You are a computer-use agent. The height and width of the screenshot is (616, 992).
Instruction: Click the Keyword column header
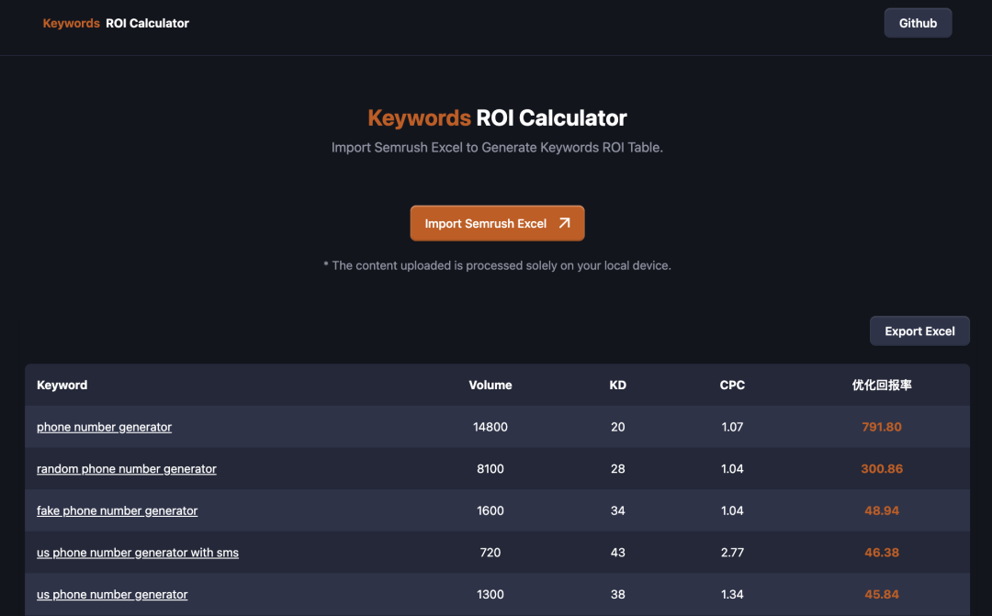click(62, 385)
